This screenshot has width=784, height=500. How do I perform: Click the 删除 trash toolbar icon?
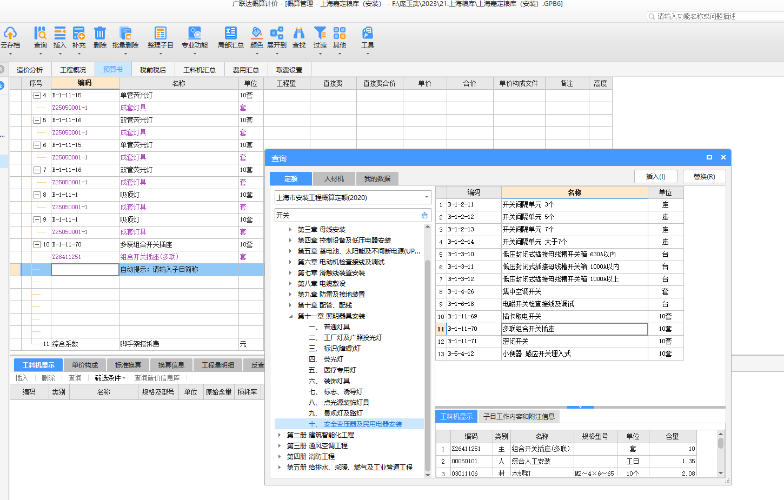pyautogui.click(x=99, y=38)
